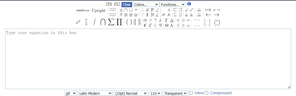Open the Transparent background dropdown
296x96 pixels.
click(176, 93)
